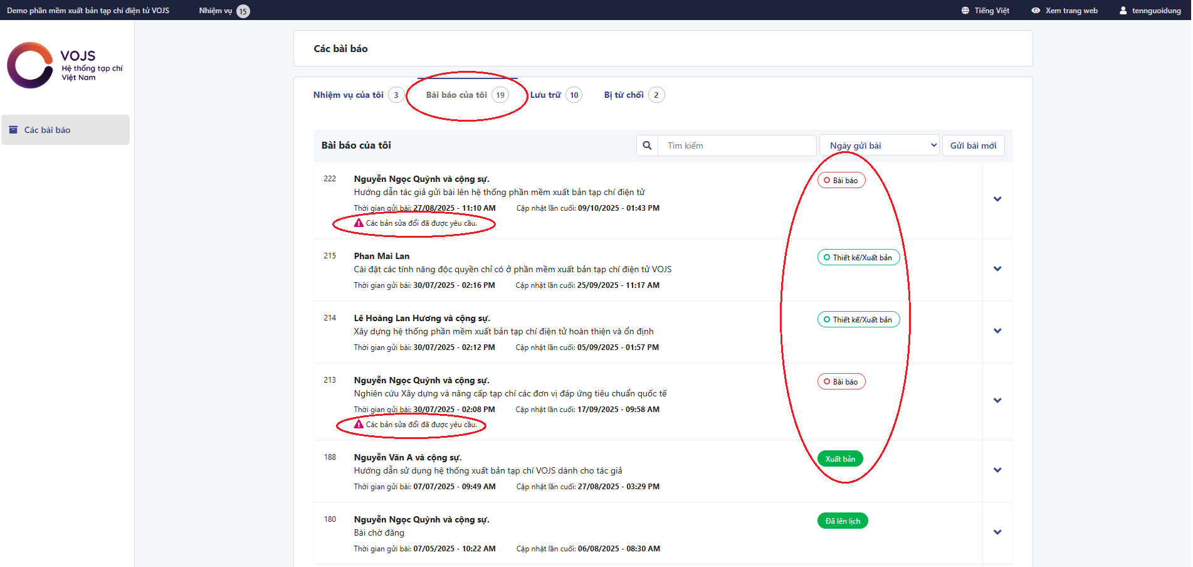Open the Lưu trữ tab
Screen dimensions: 1193x567
pos(545,95)
